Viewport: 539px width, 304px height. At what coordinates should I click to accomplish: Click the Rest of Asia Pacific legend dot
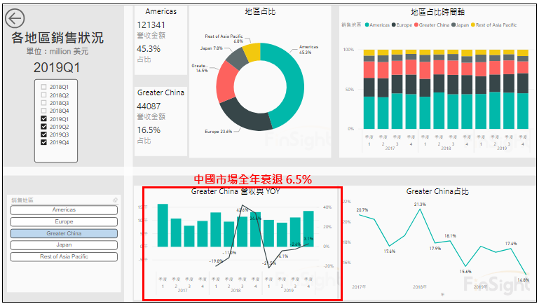tap(473, 25)
